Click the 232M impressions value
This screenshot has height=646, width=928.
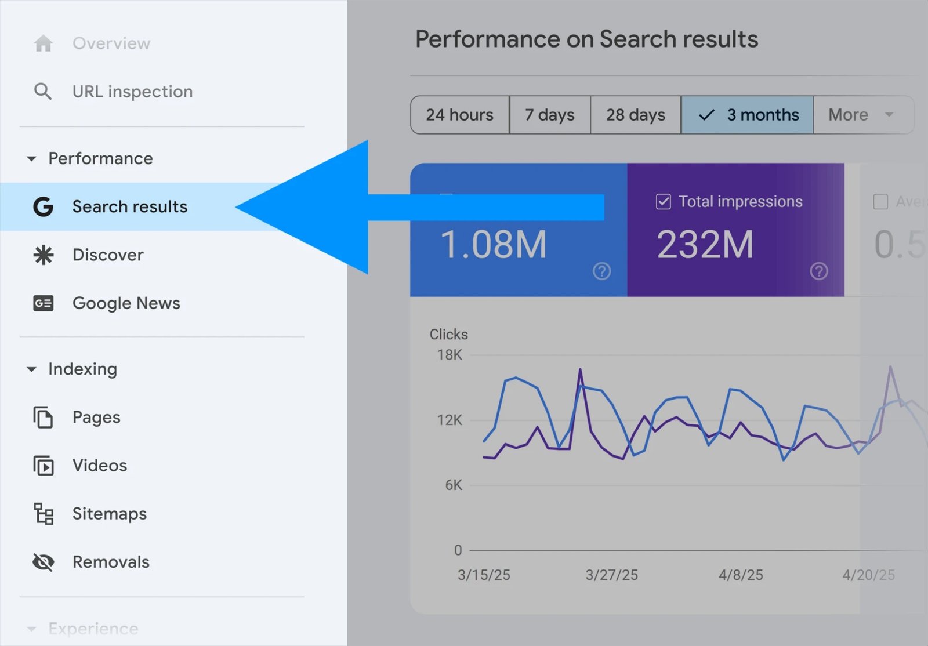coord(705,244)
